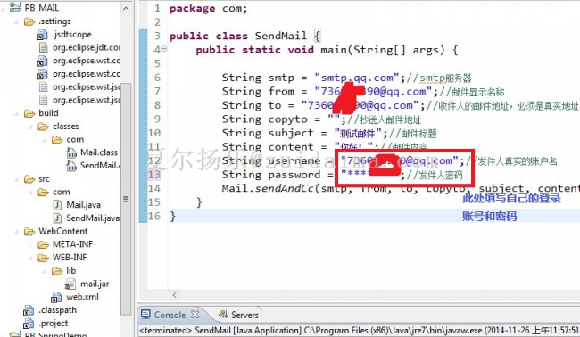Click the Console view icon
This screenshot has width=580, height=337.
145,315
